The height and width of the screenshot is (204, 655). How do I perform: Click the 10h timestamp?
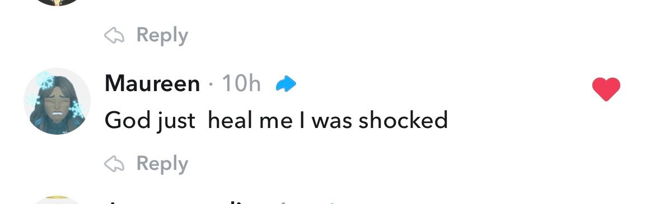(241, 83)
